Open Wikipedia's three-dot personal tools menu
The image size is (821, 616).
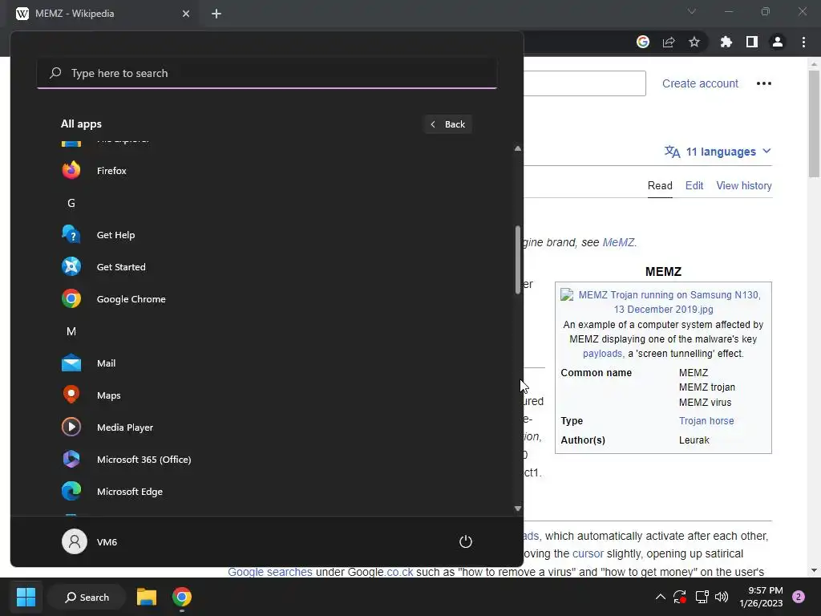pos(763,83)
